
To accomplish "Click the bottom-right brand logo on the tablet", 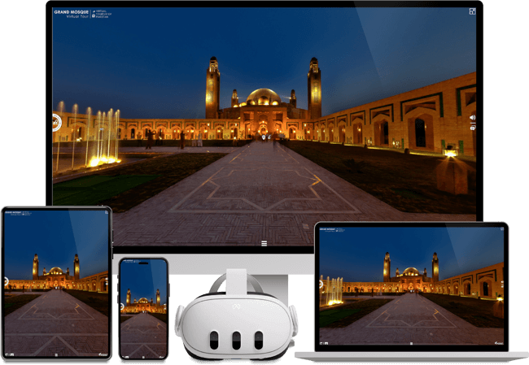I will click(x=103, y=354).
